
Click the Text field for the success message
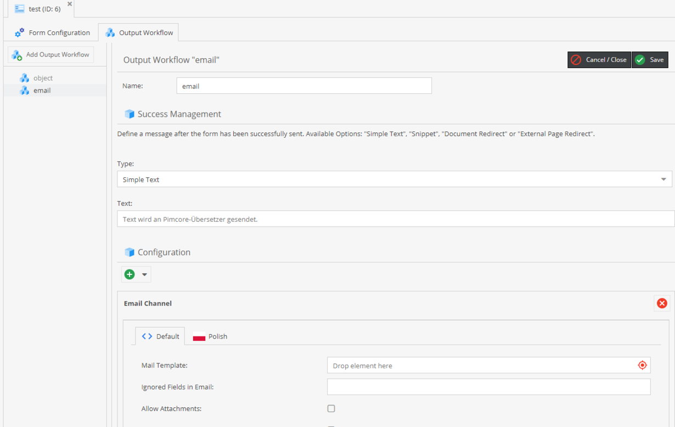[396, 219]
